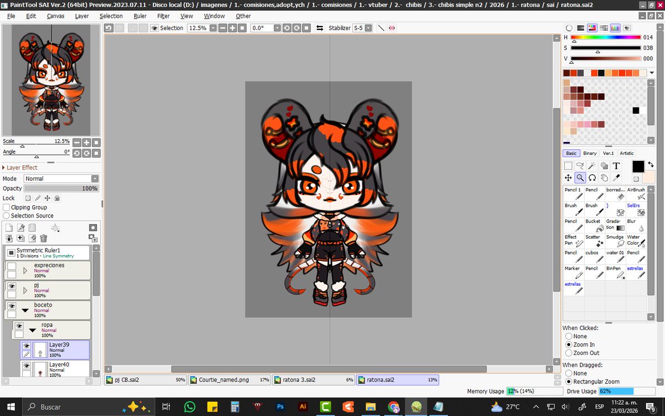Merge layer down icon in layer panel
665x416 pixels.
[9, 238]
